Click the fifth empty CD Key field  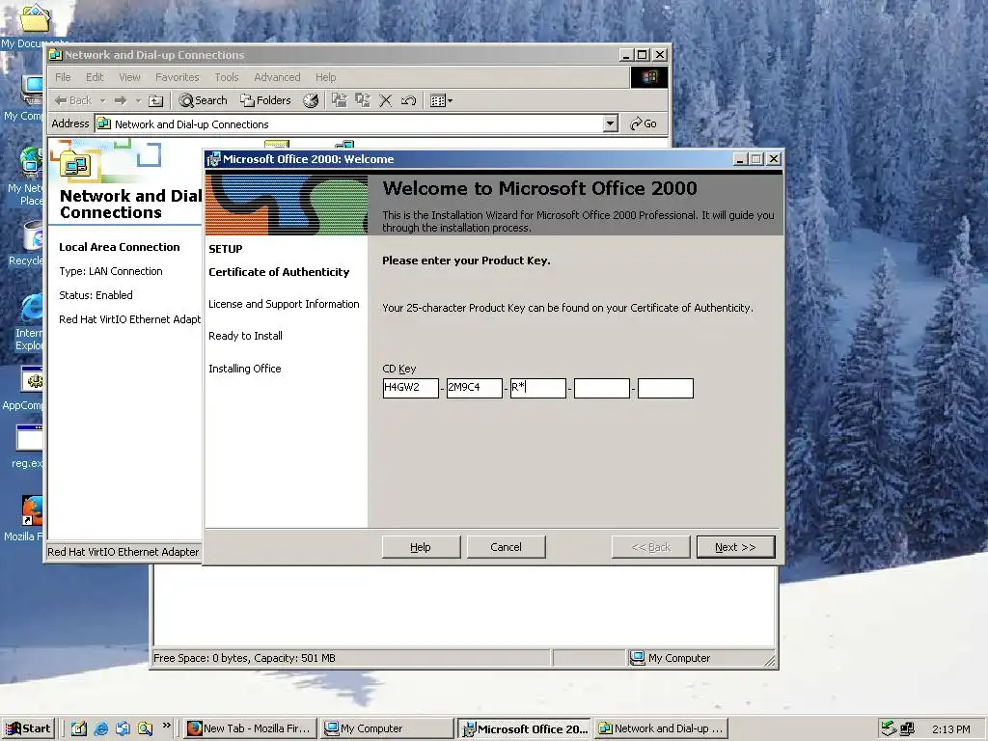pos(666,388)
